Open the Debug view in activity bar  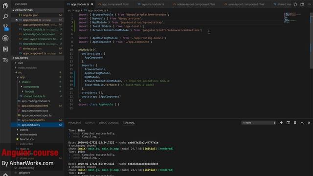pyautogui.click(x=5, y=38)
